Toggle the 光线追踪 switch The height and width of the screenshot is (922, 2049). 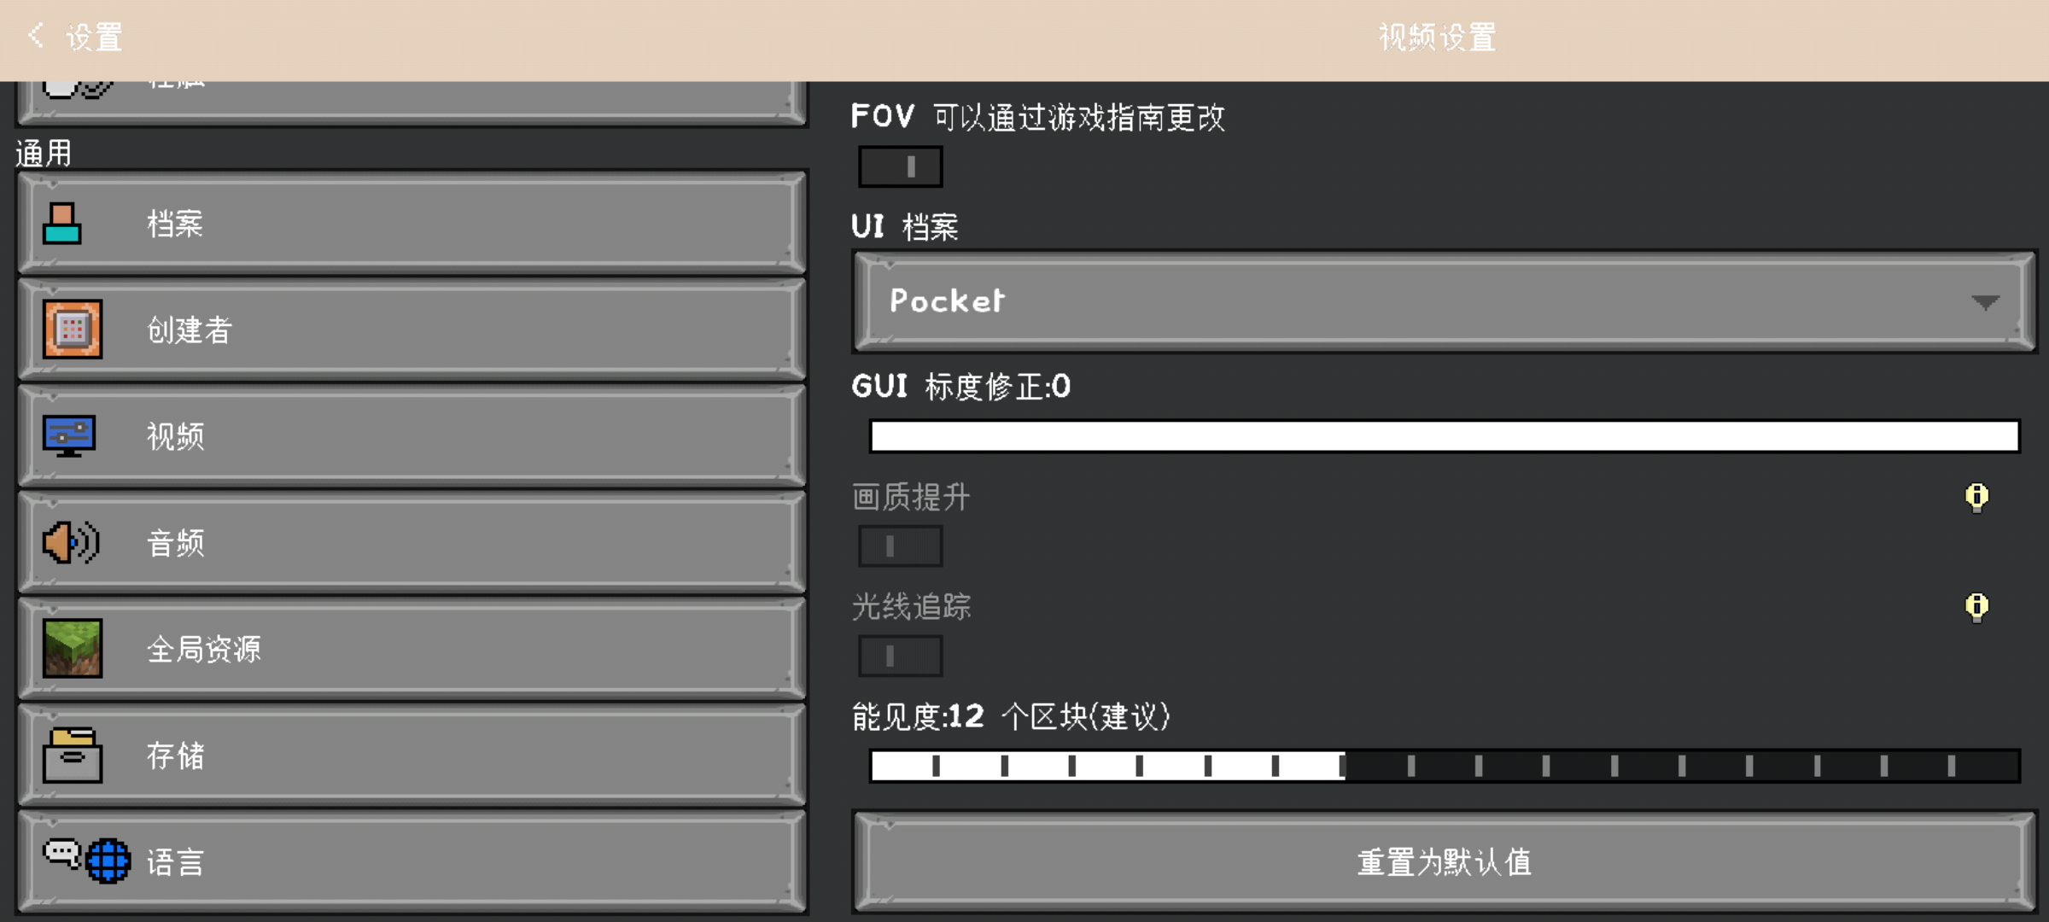pos(901,656)
